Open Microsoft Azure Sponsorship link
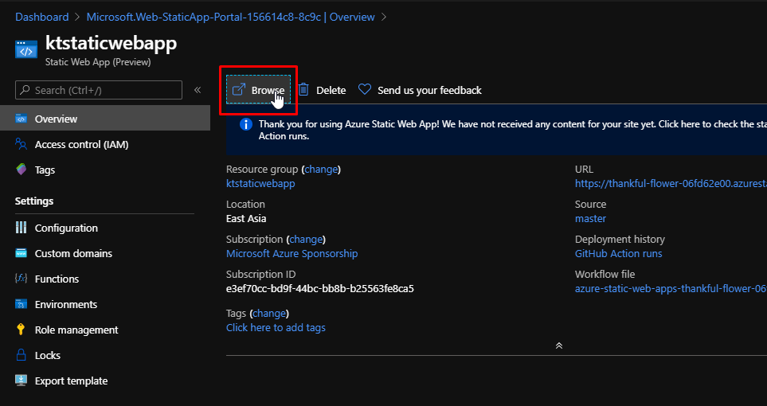The width and height of the screenshot is (767, 406). click(x=292, y=253)
